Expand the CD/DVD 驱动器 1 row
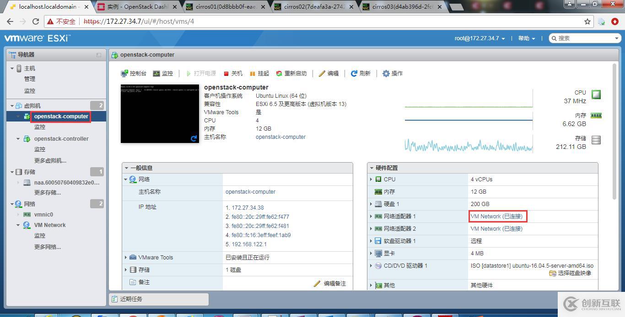The height and width of the screenshot is (317, 625). (x=371, y=266)
